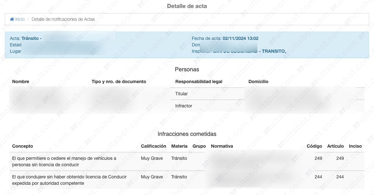Viewport: 374px width, 195px height.
Task: Click 'Tránsito' materia in permitiere row
Action: [179, 158]
